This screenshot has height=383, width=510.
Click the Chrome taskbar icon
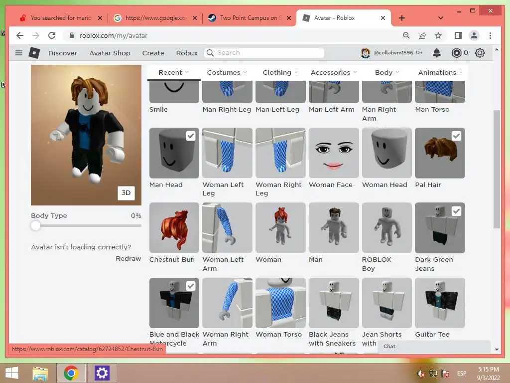[x=71, y=373]
